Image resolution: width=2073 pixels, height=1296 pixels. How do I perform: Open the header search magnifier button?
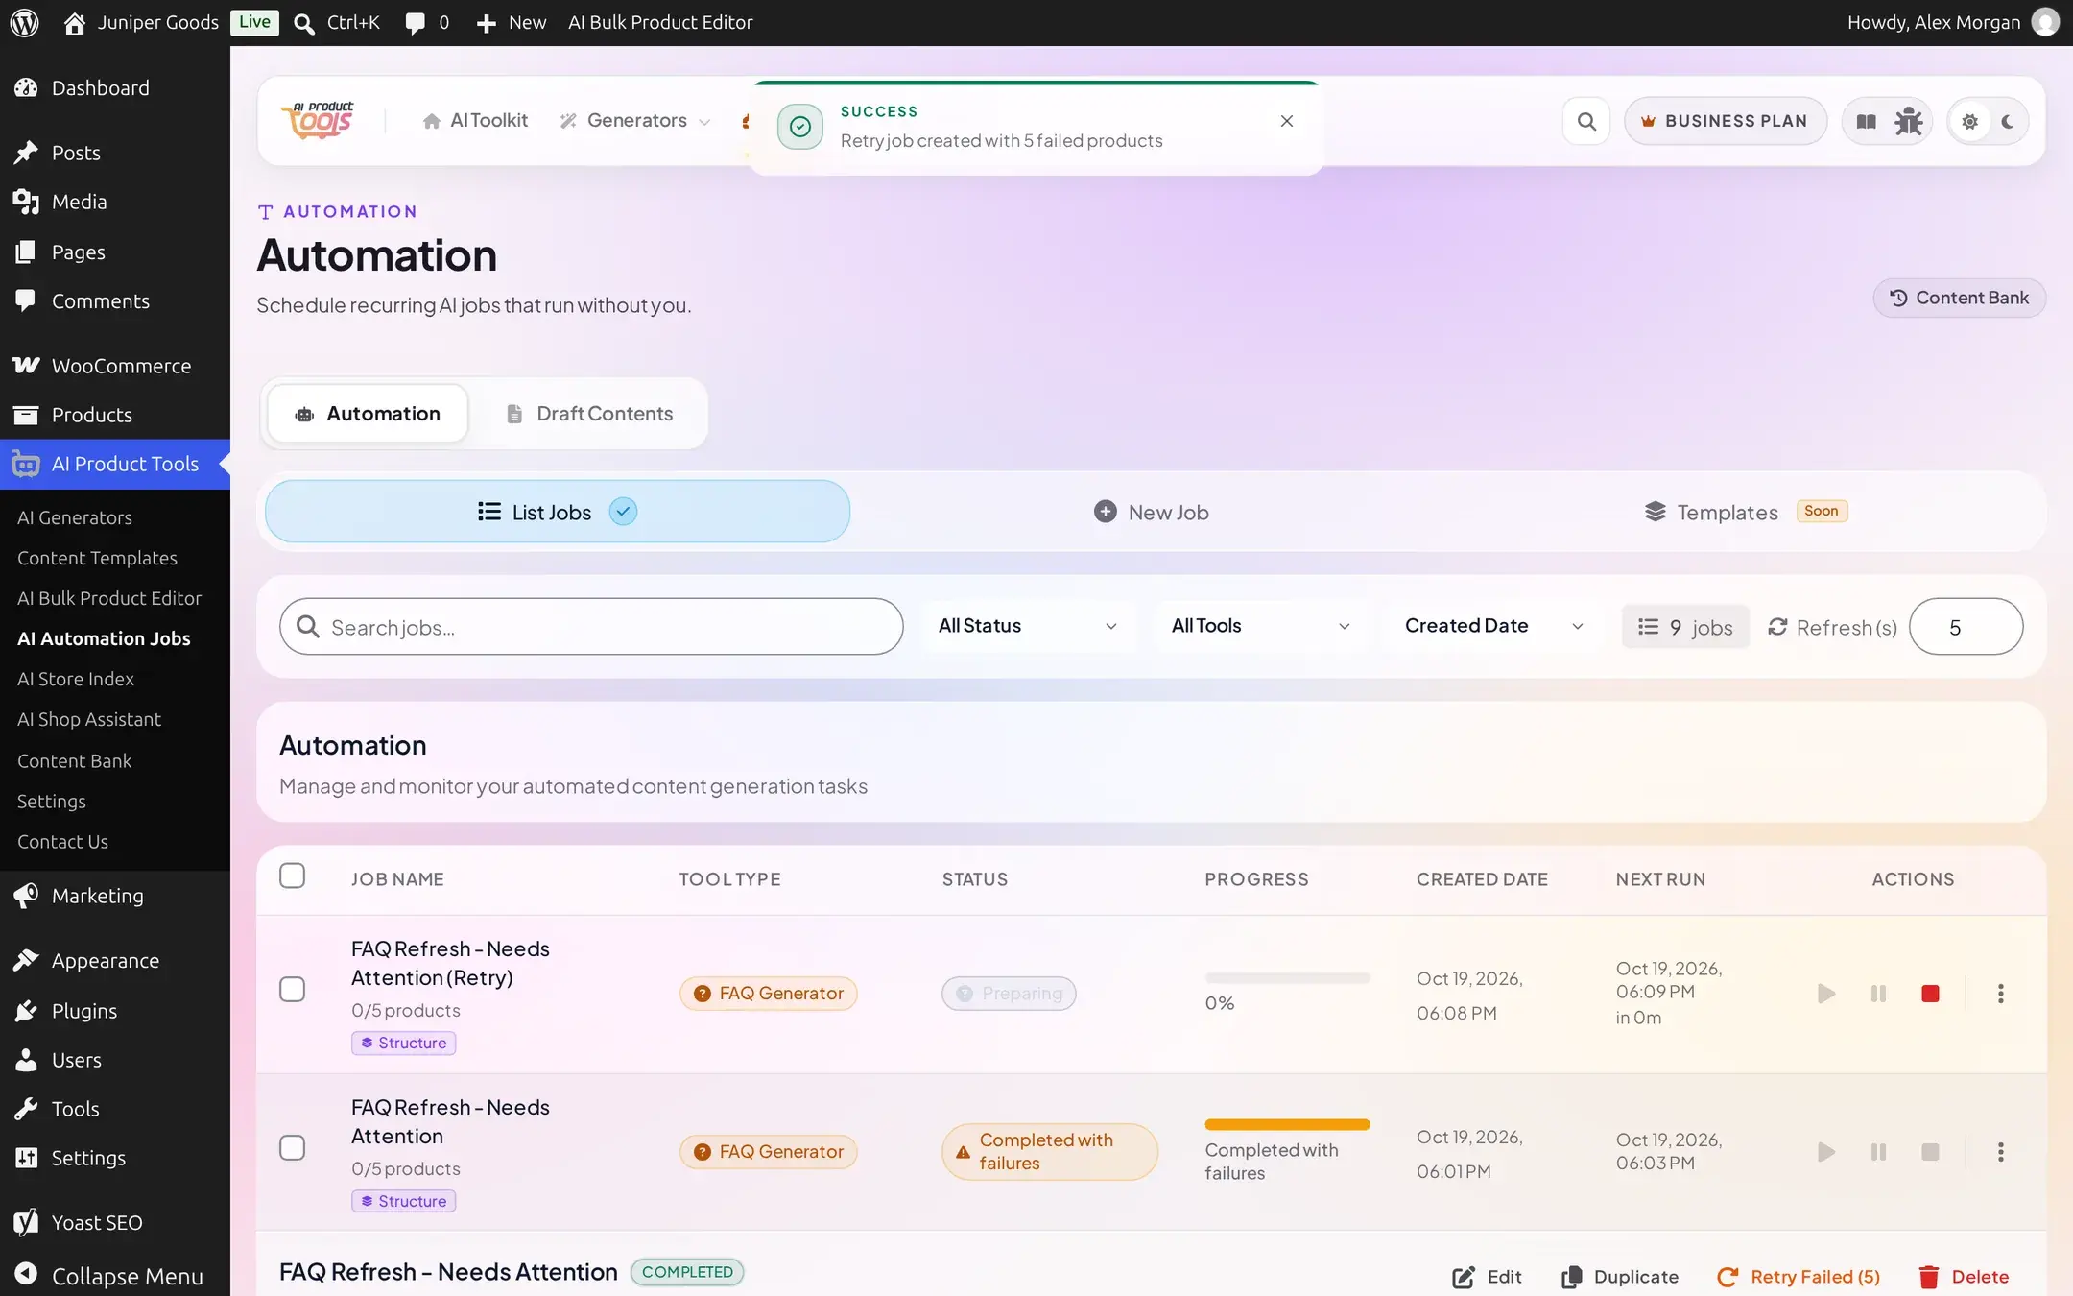click(x=1586, y=121)
